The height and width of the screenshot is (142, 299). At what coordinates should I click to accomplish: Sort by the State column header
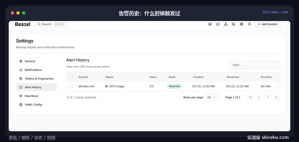172,77
